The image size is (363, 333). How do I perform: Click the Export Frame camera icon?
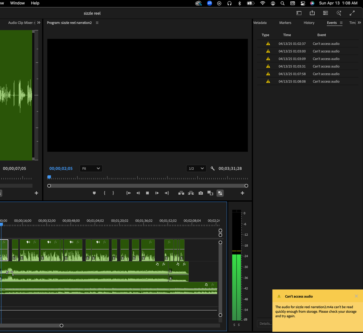point(201,193)
